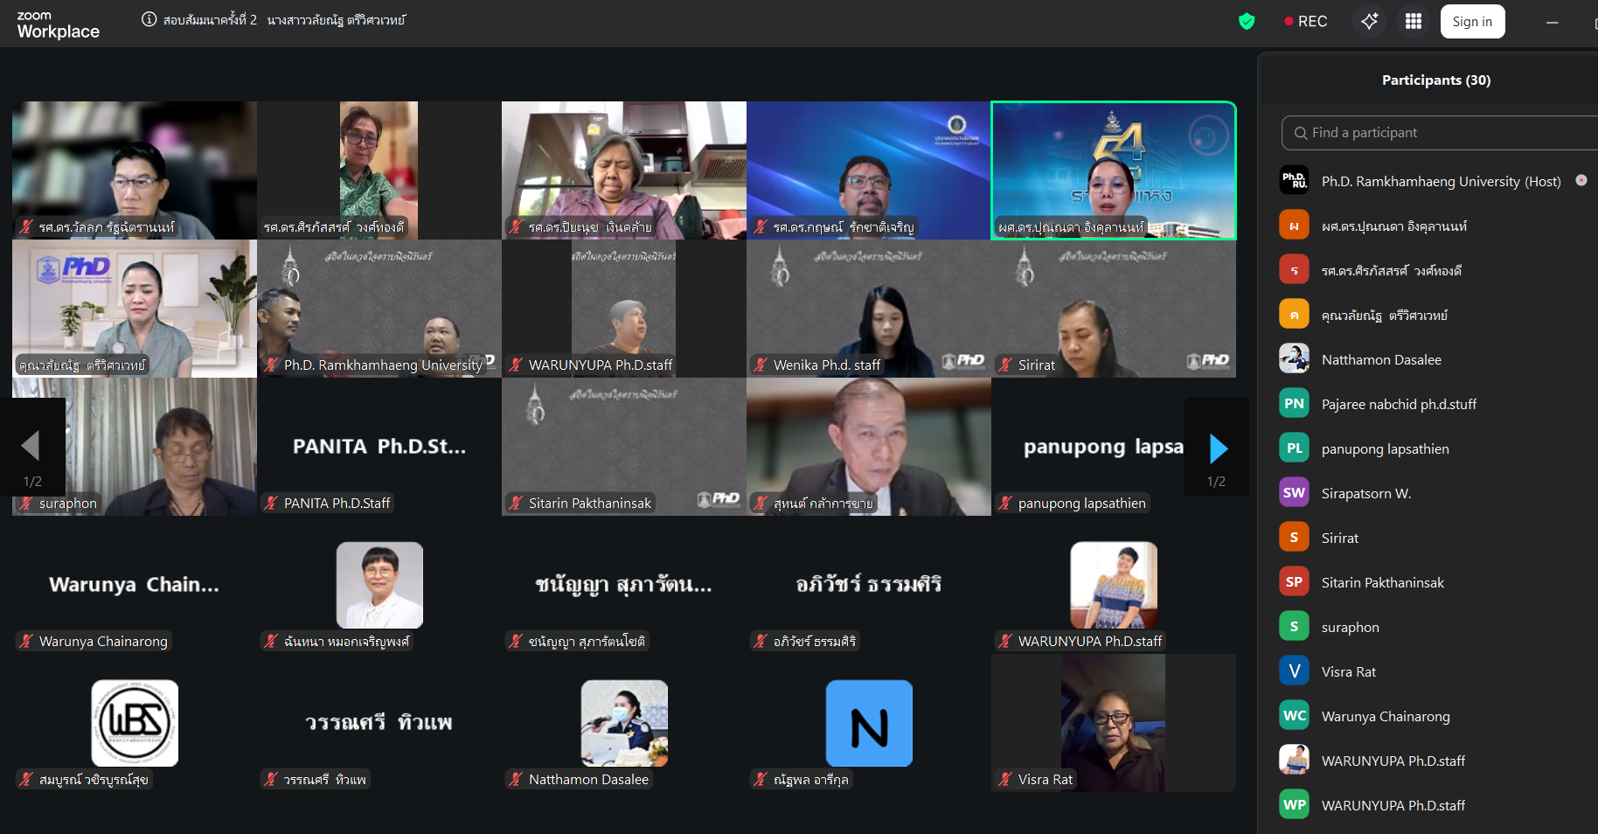Image resolution: width=1598 pixels, height=834 pixels.
Task: Open the AI Companion sparkle icon
Action: coord(1369,22)
